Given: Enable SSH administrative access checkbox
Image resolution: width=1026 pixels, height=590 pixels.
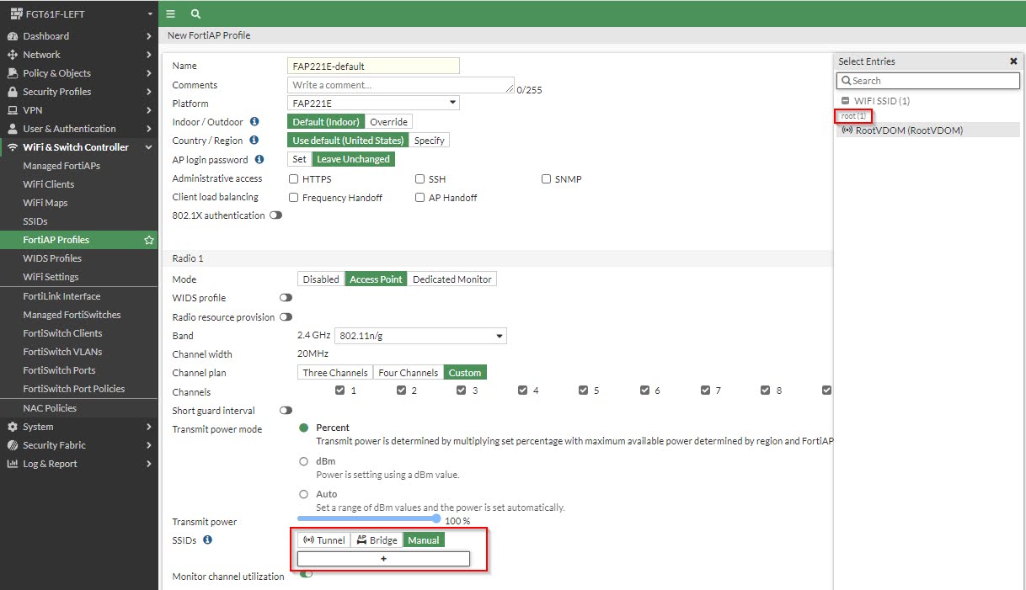Looking at the screenshot, I should pos(419,179).
